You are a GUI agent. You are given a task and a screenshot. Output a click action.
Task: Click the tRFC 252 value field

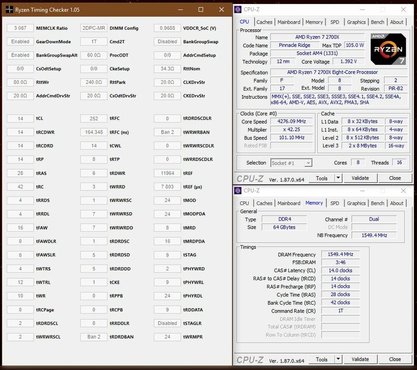click(94, 119)
